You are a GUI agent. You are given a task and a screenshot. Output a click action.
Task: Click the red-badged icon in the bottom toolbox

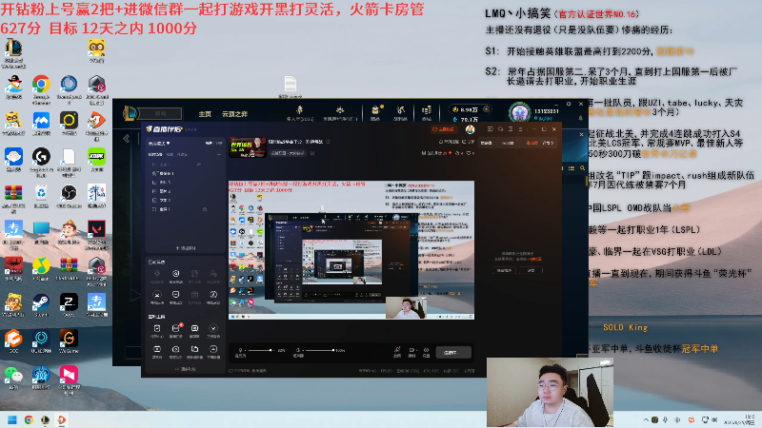click(x=176, y=330)
